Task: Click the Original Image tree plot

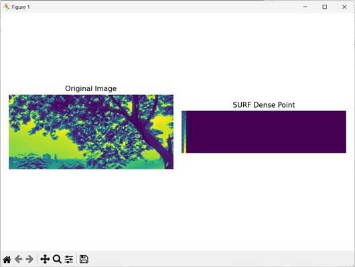Action: tap(91, 132)
